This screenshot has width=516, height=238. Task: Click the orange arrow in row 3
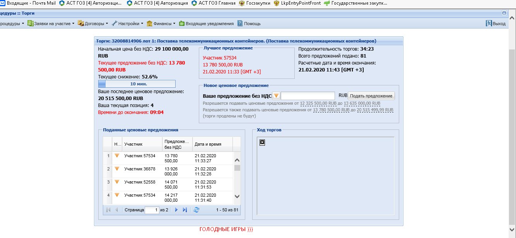click(117, 182)
